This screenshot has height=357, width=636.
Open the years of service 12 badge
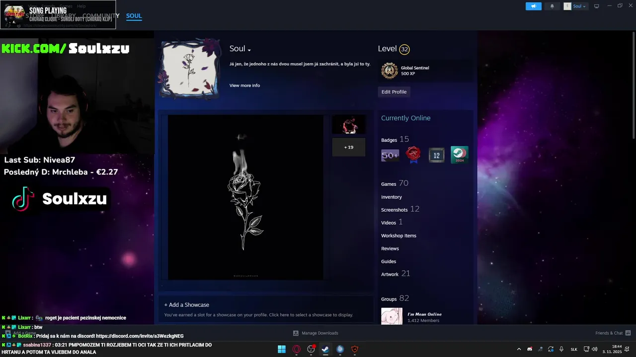(x=436, y=155)
